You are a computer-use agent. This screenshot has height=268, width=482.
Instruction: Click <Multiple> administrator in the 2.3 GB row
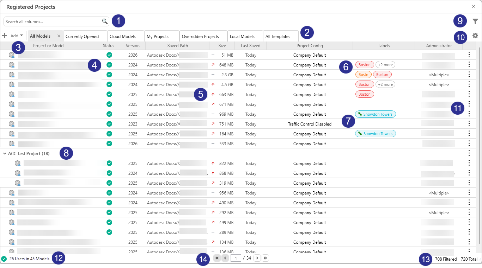click(x=439, y=75)
